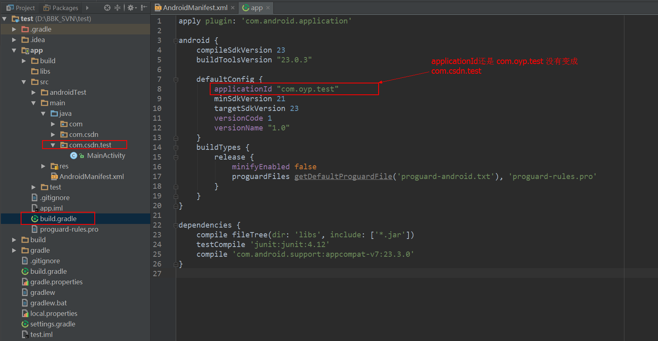This screenshot has height=341, width=658.
Task: Click the appcompat-v7:23.3.0 dependency string
Action: pyautogui.click(x=323, y=254)
